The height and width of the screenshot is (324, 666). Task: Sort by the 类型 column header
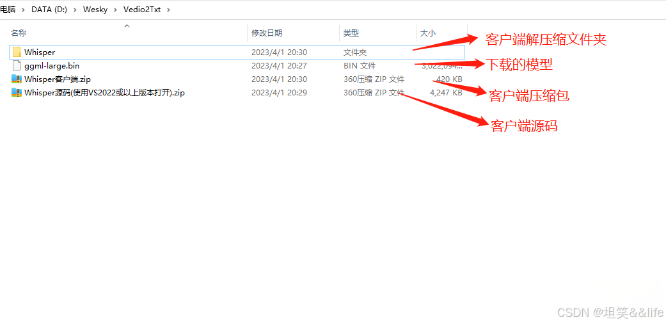click(x=351, y=33)
